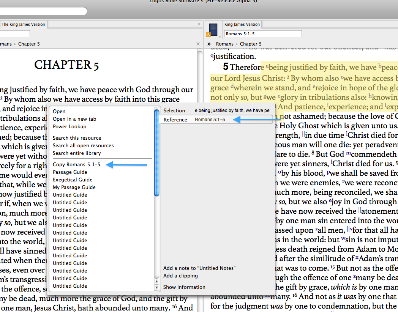Viewport: 398px width, 312px height.
Task: Choose Add a note to "Untitled Notes"
Action: coord(199,268)
